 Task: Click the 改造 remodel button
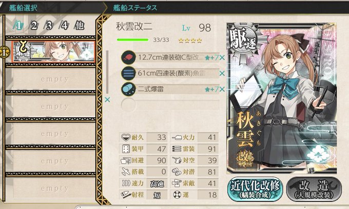314,189
